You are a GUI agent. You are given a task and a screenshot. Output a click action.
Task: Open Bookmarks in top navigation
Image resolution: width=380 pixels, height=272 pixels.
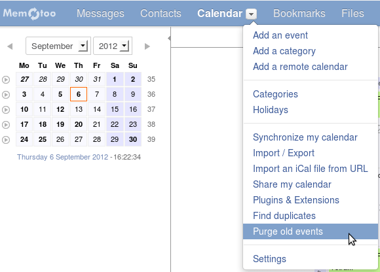(299, 13)
